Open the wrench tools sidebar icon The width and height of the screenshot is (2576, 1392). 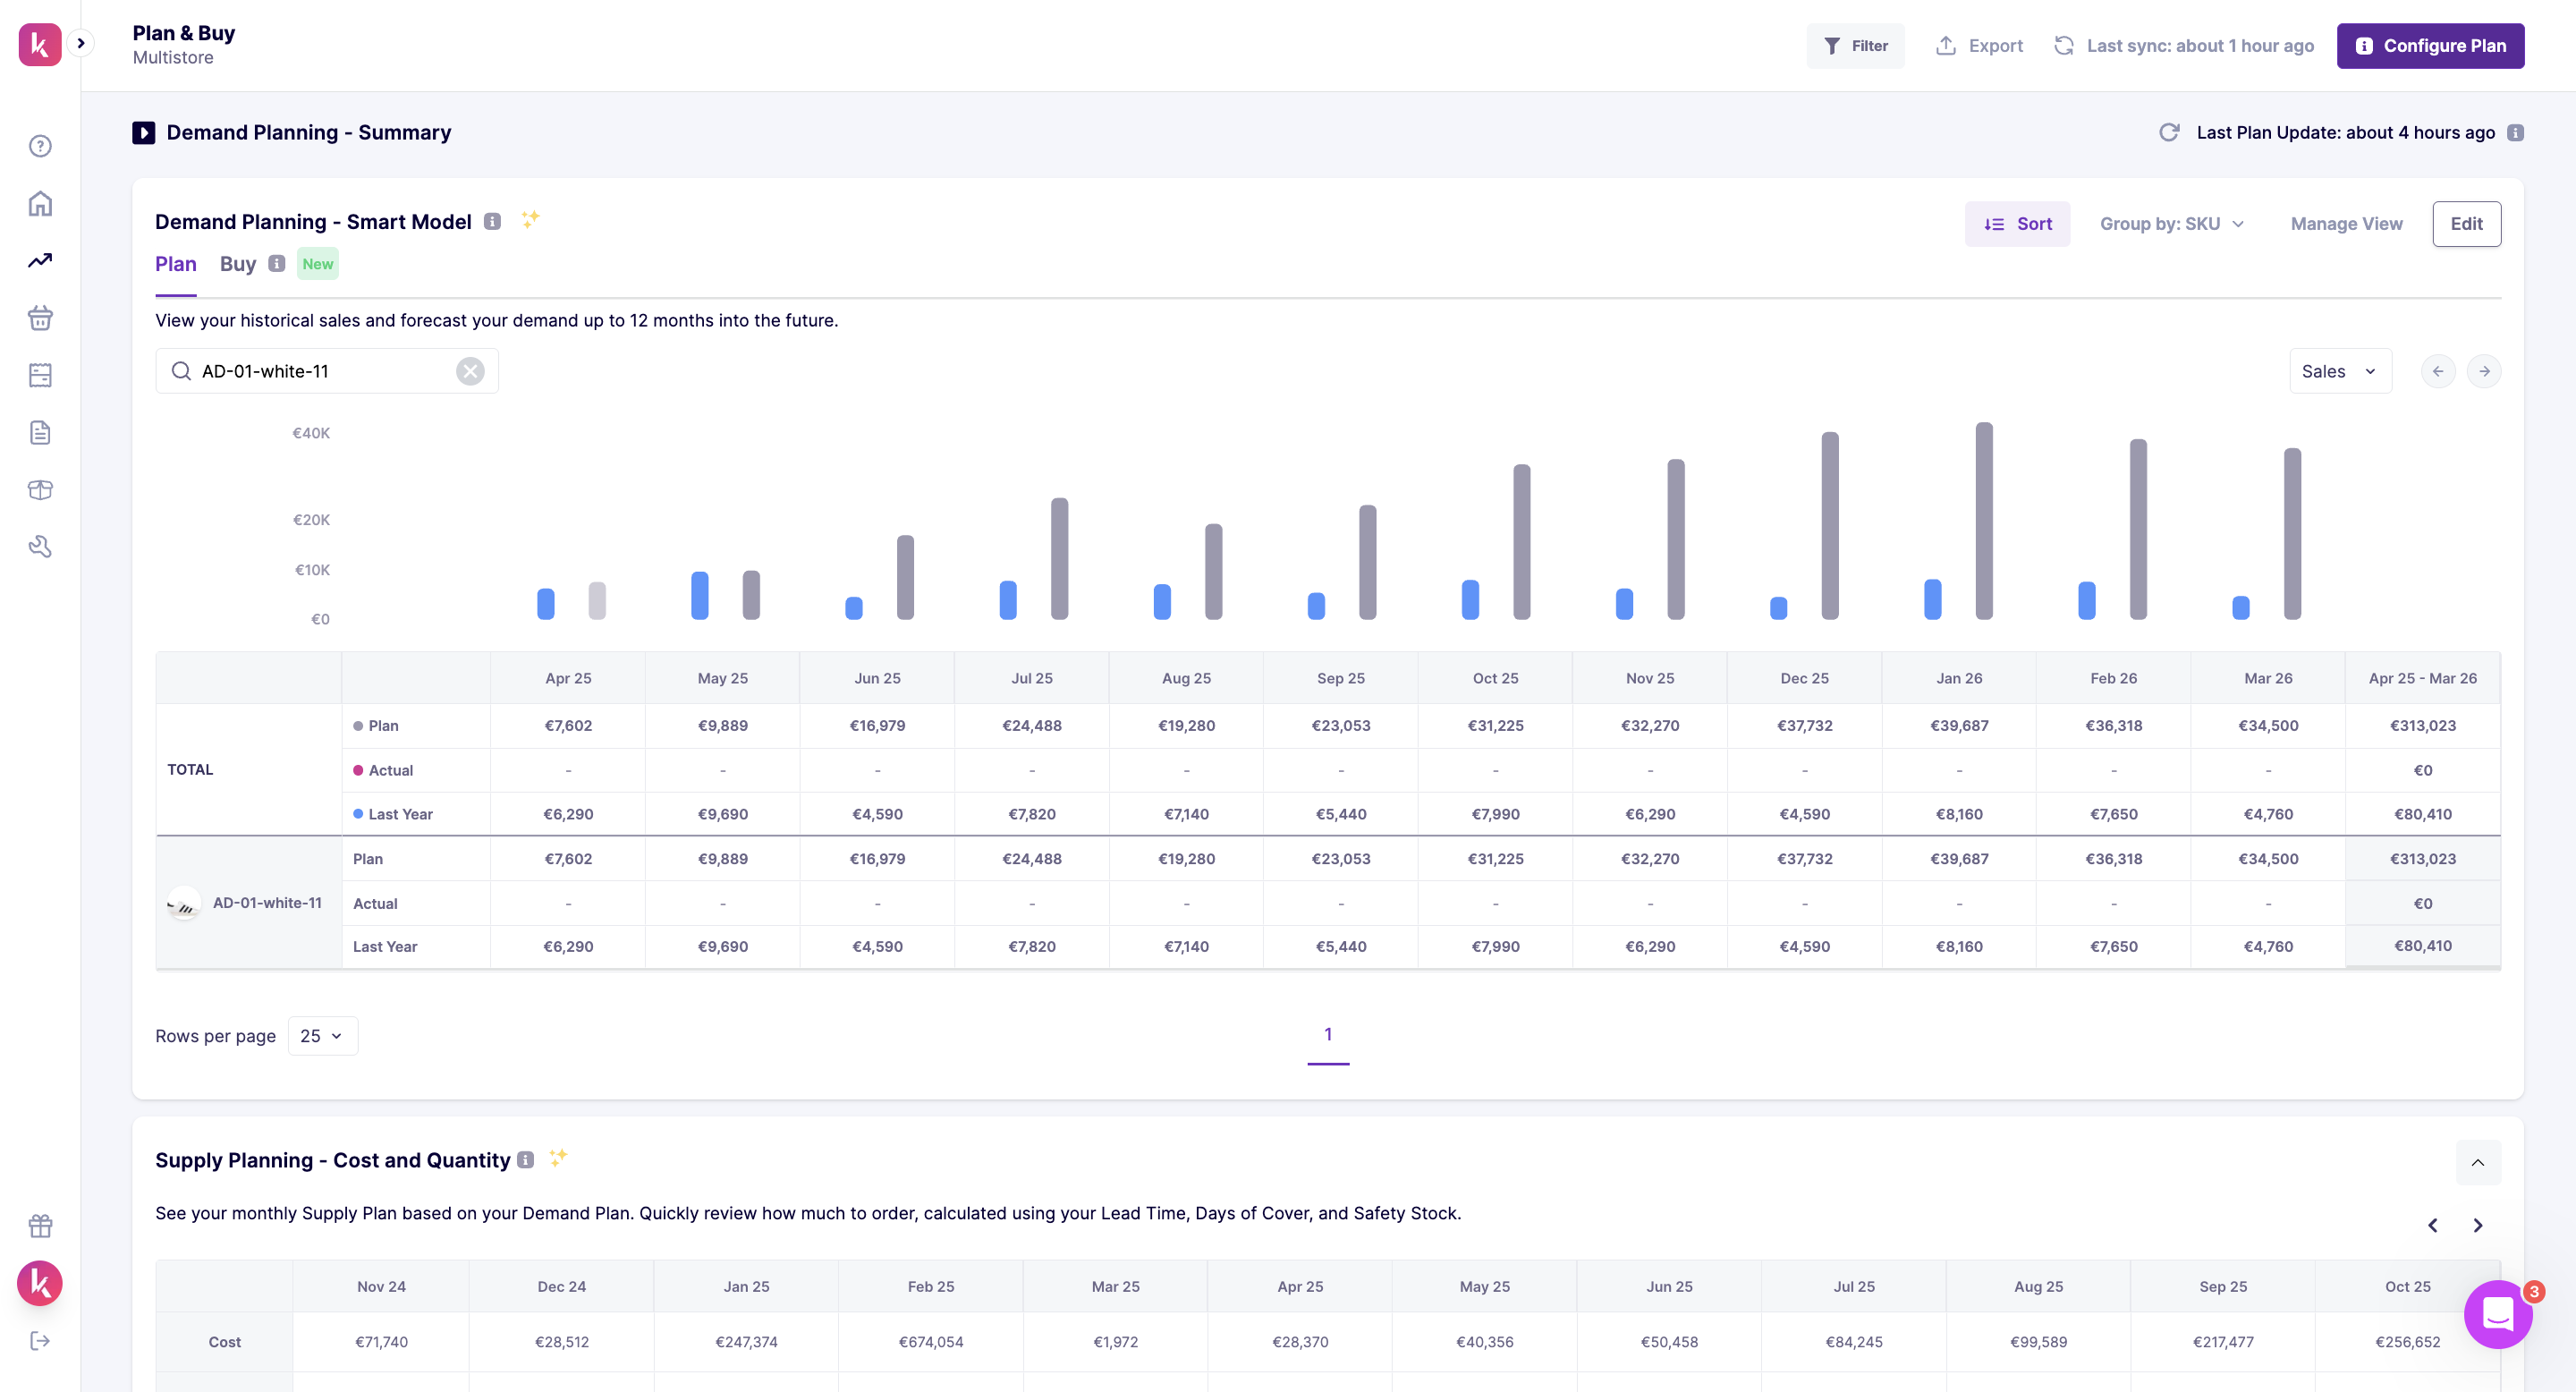[40, 546]
